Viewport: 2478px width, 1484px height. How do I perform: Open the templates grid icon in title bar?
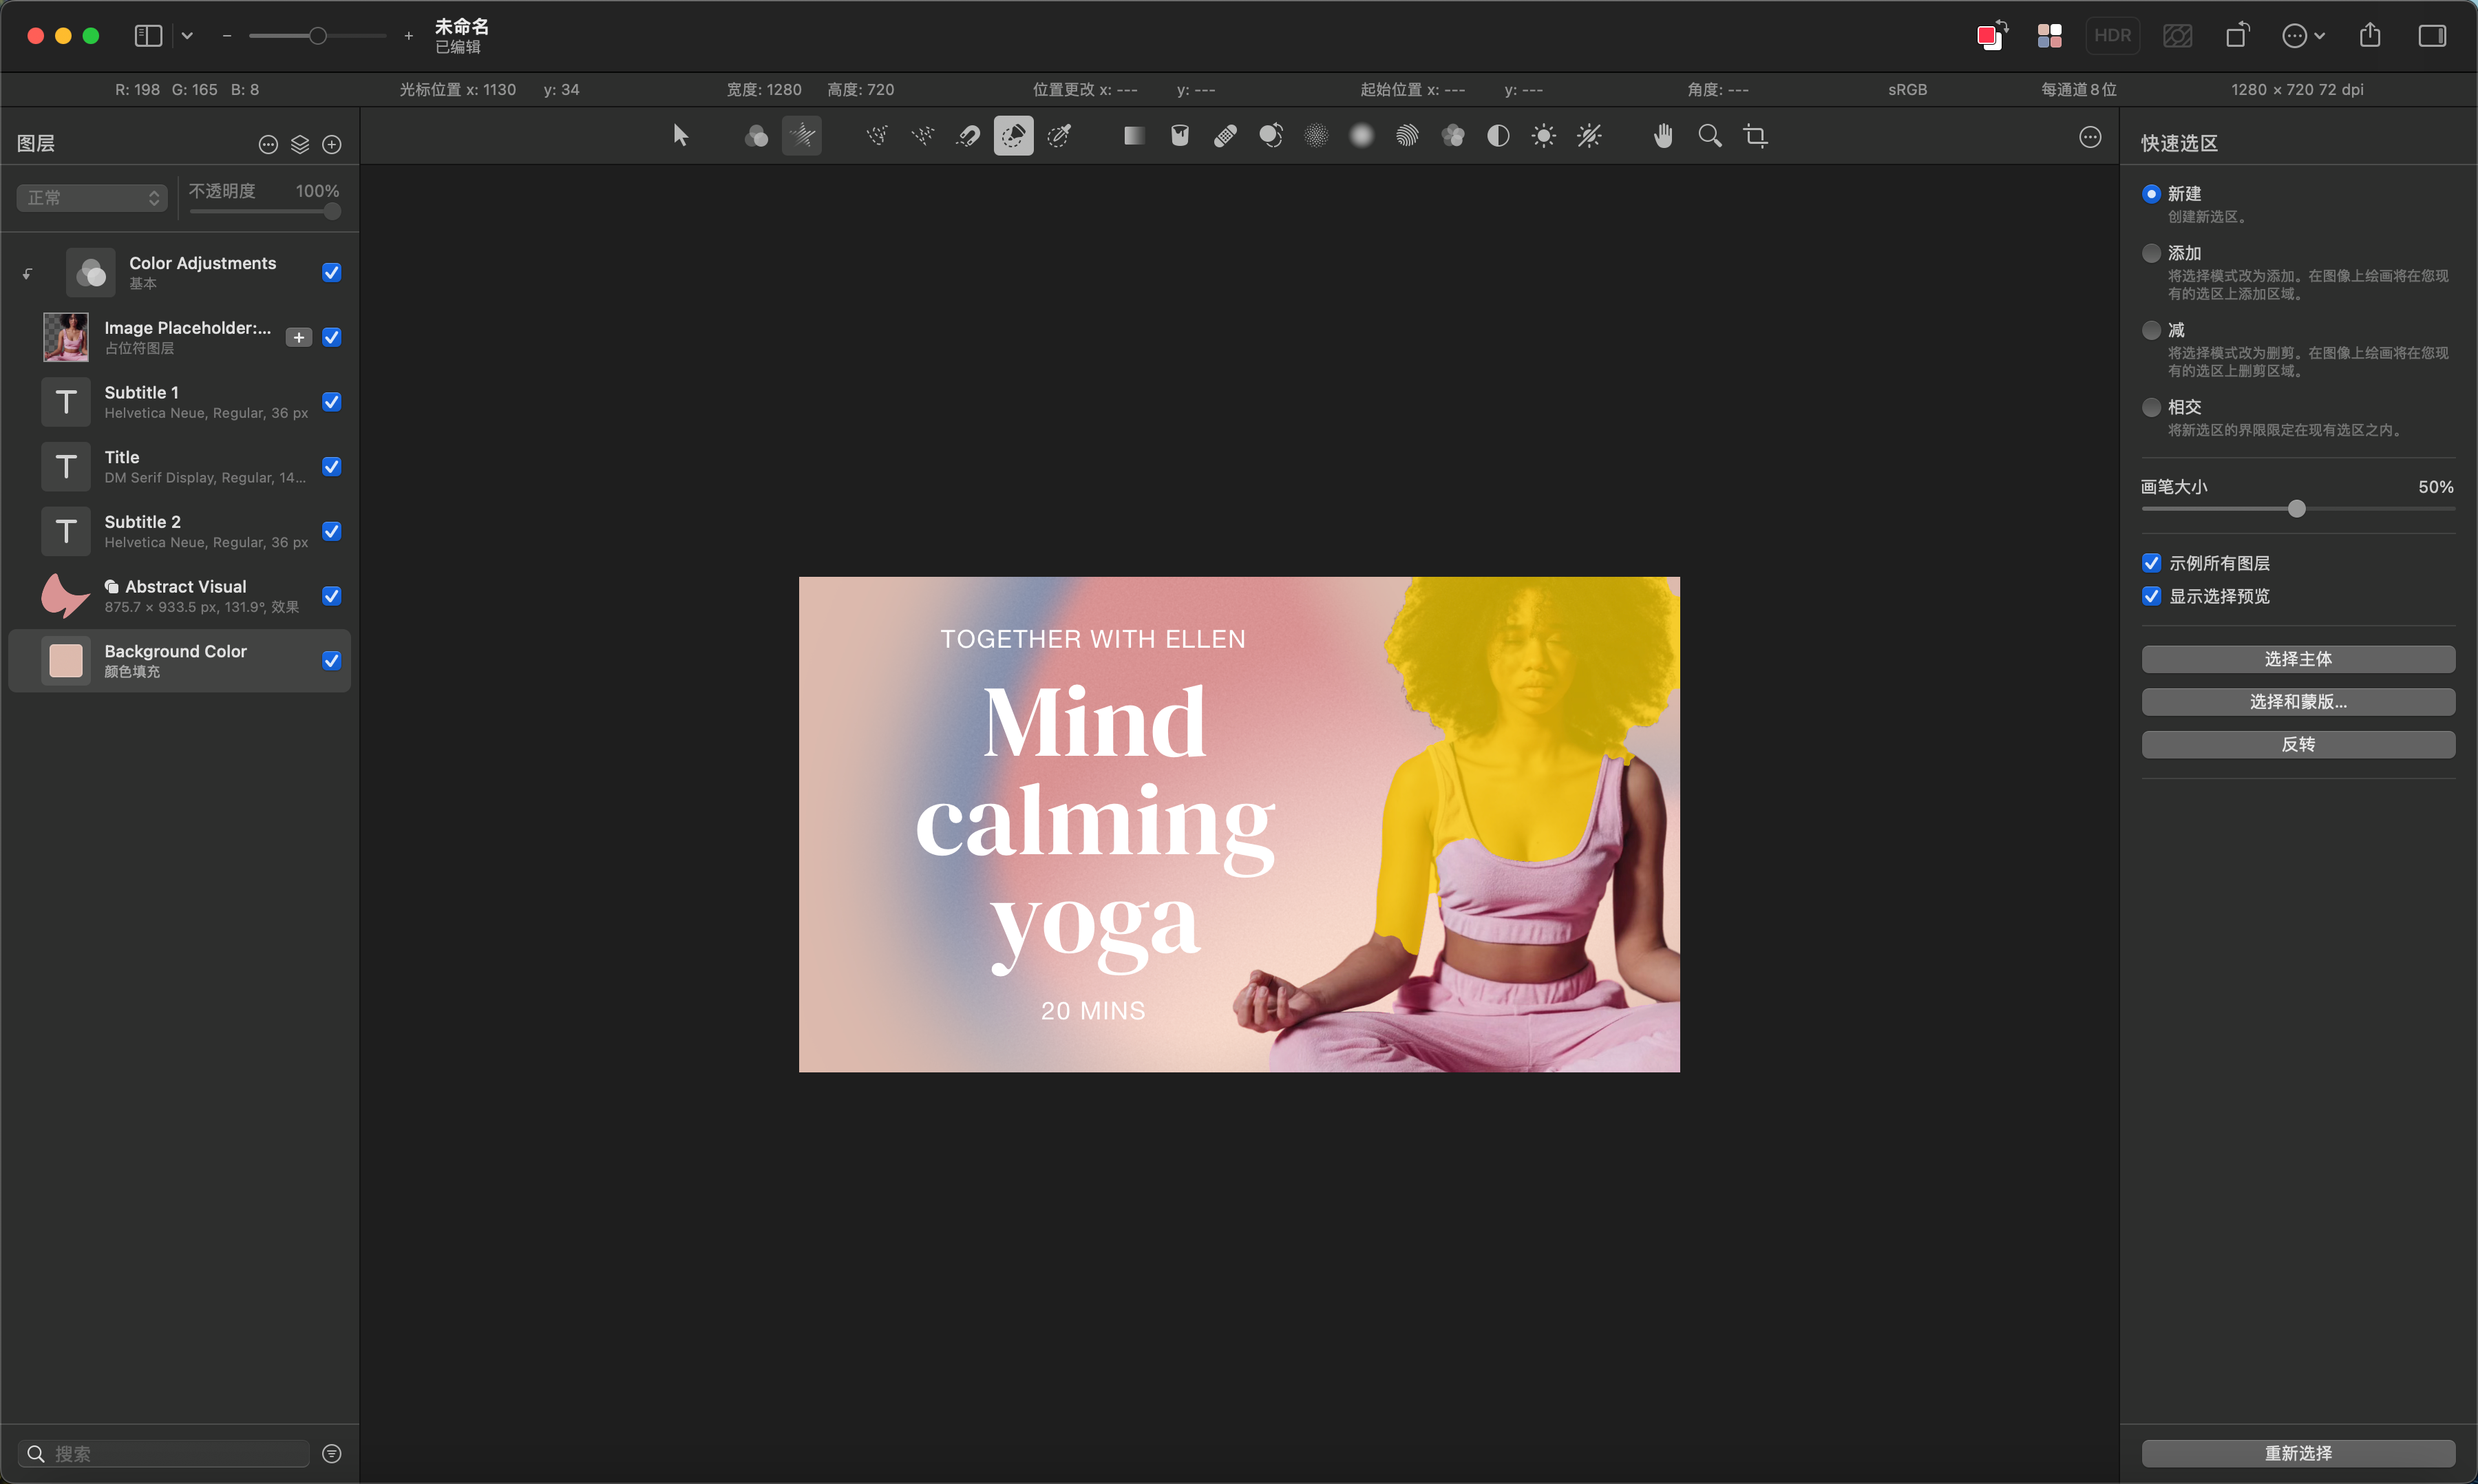tap(2049, 35)
